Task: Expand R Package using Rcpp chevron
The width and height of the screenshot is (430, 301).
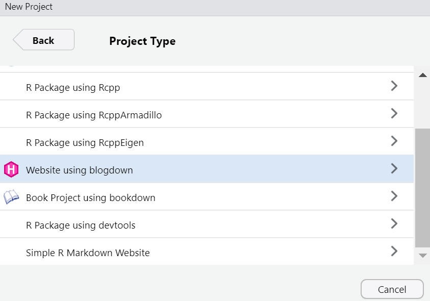Action: (394, 86)
